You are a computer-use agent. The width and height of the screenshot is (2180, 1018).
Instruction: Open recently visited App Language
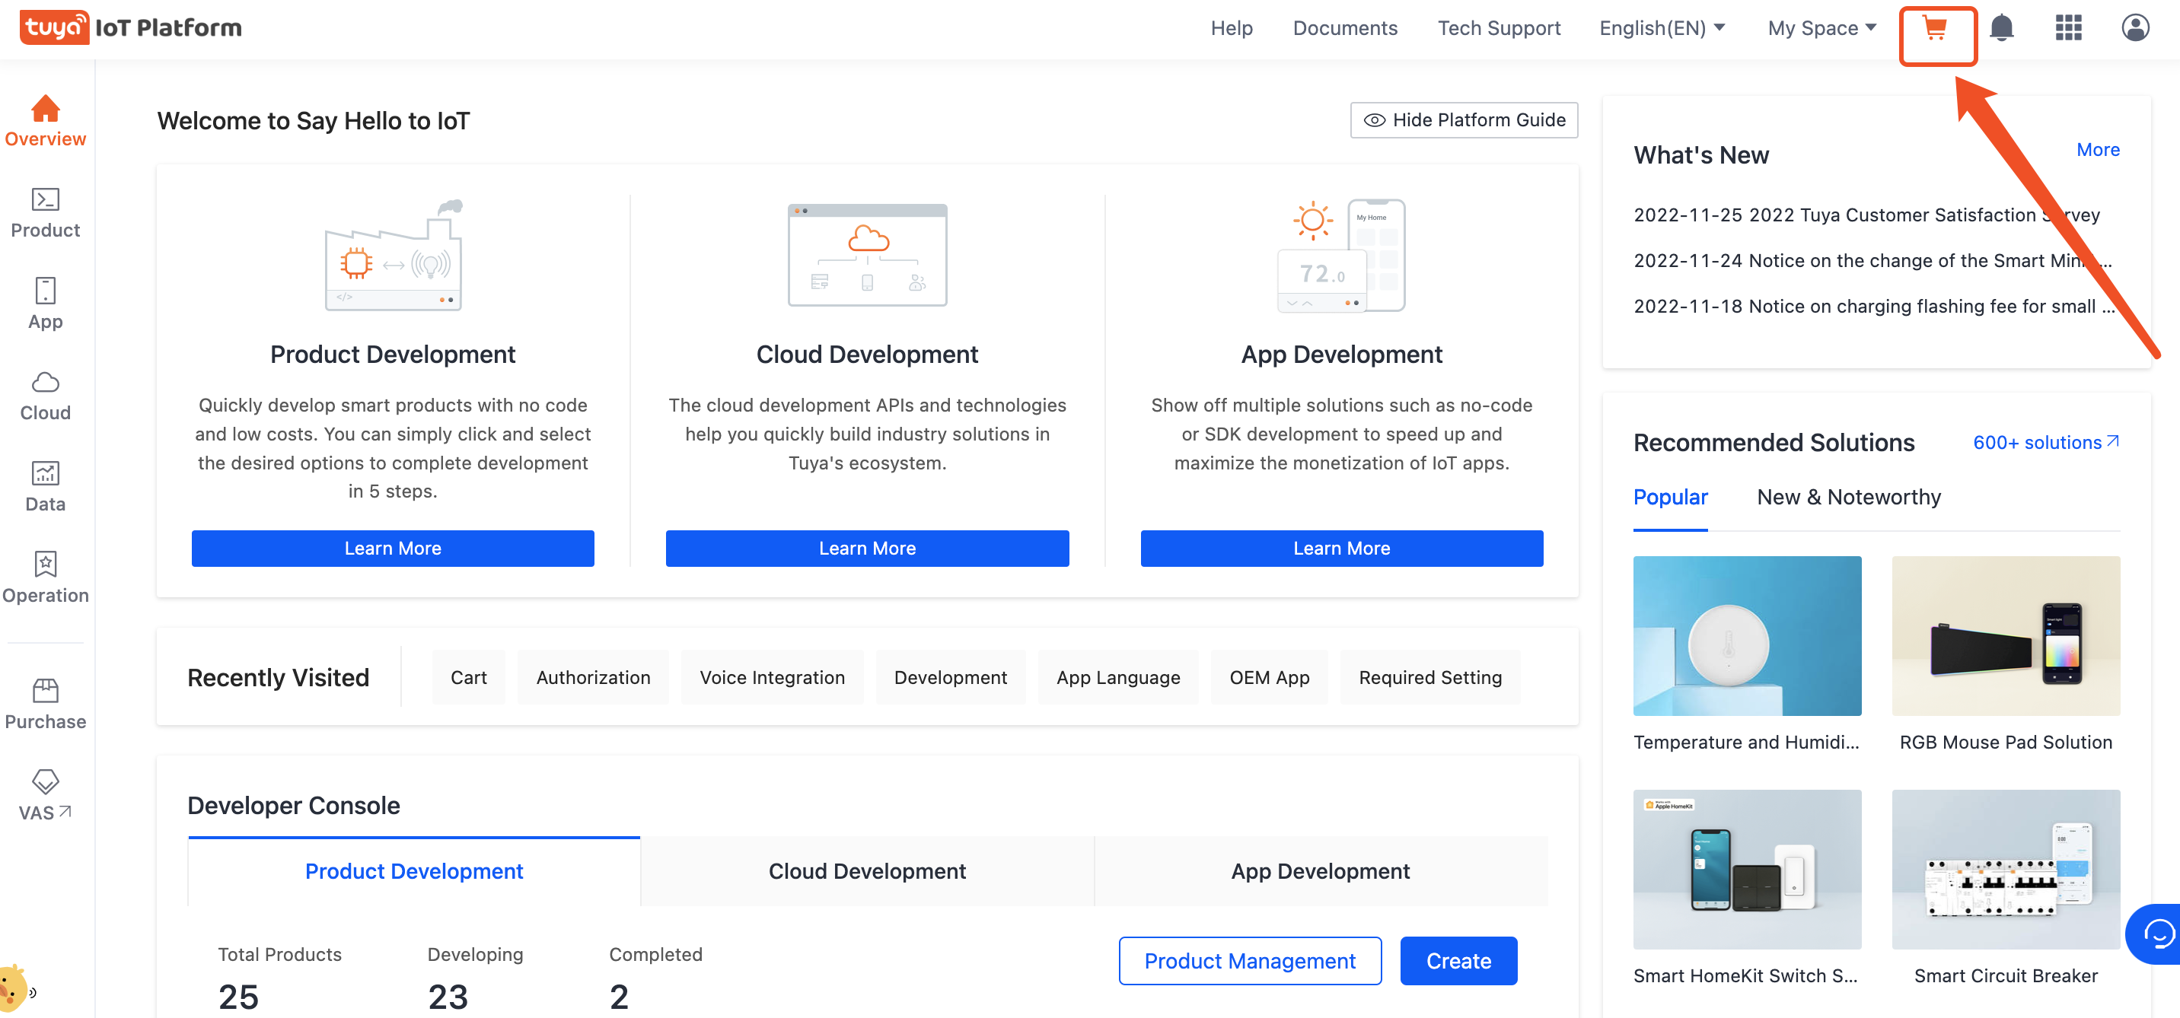(x=1118, y=678)
